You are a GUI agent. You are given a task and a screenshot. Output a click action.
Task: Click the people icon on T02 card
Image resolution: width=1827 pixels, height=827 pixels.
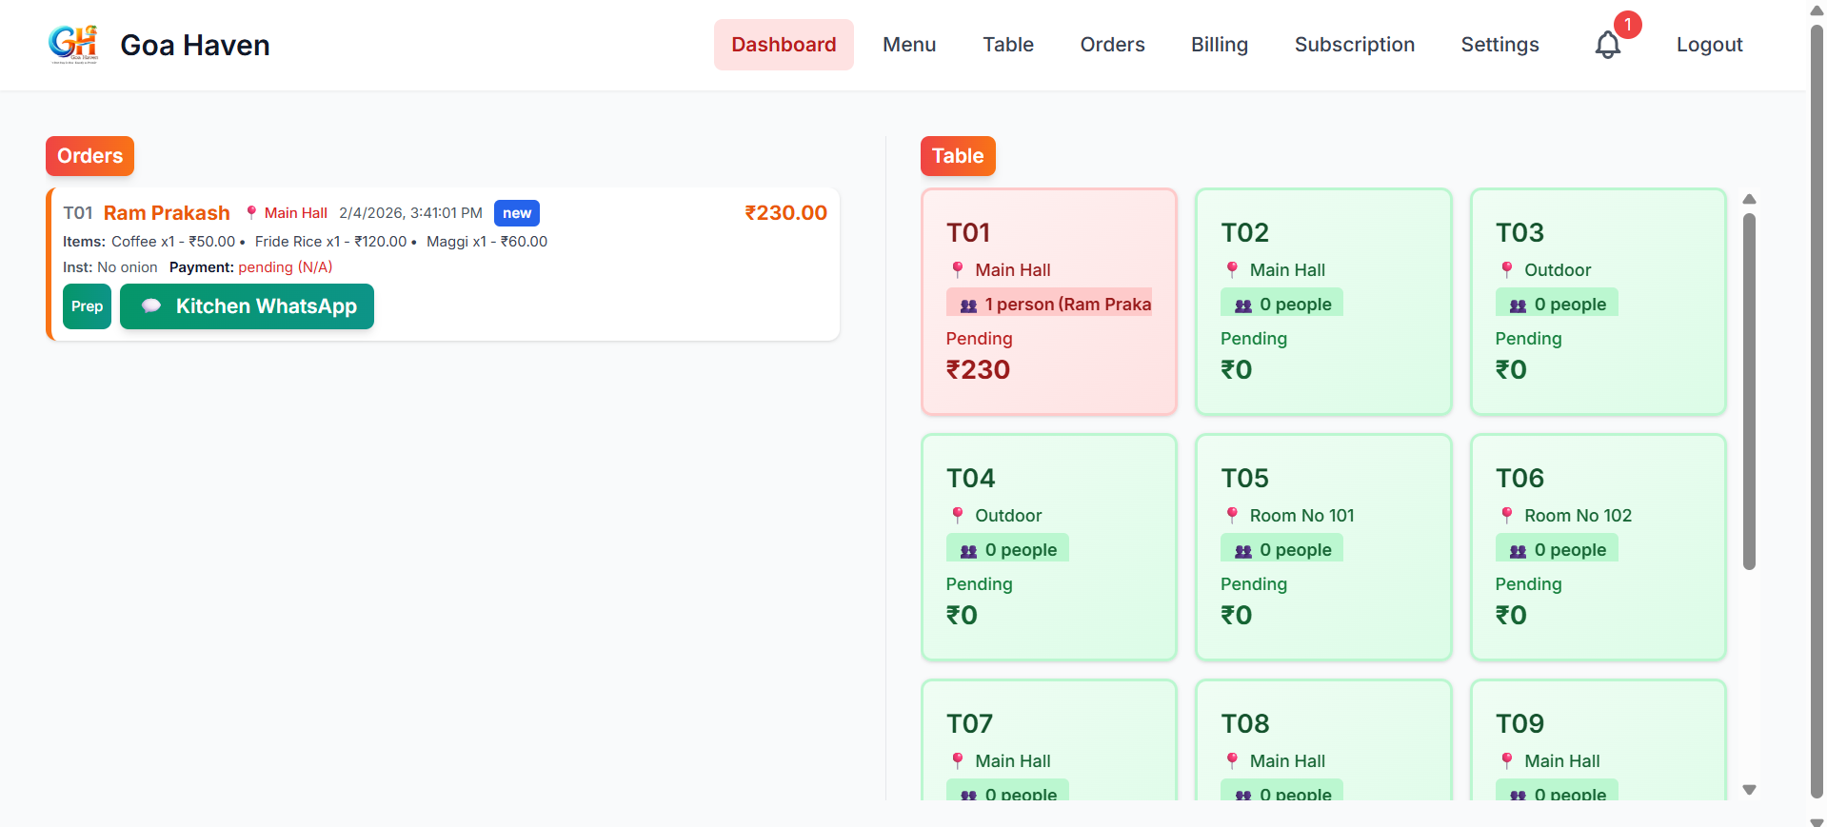tap(1243, 305)
